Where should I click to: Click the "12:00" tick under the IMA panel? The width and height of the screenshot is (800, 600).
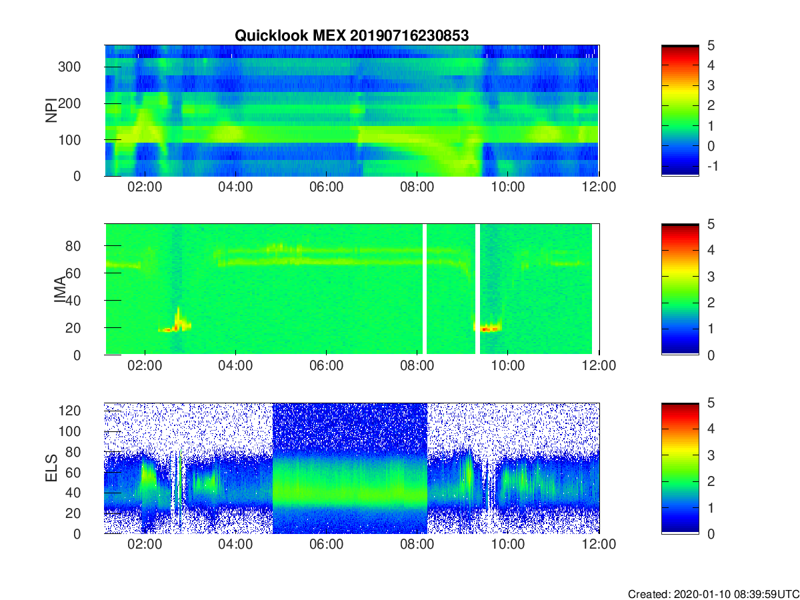(599, 366)
